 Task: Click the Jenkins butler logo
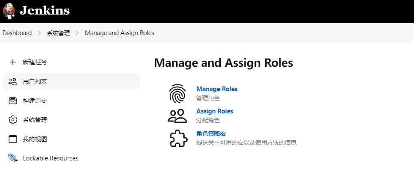click(9, 11)
